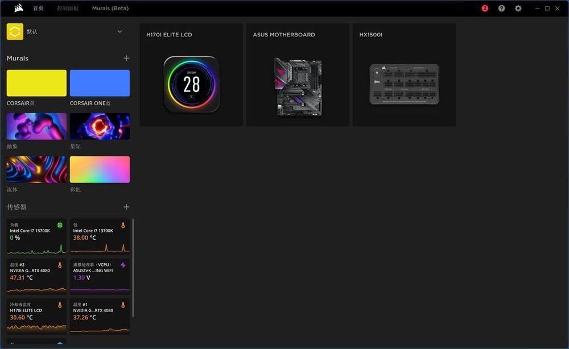
Task: Click the 默认 profile name text
Action: click(32, 31)
